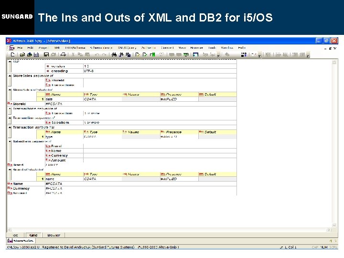The image size is (344, 258).
Task: Click the green monitor toolbar icon
Action: pos(186,54)
